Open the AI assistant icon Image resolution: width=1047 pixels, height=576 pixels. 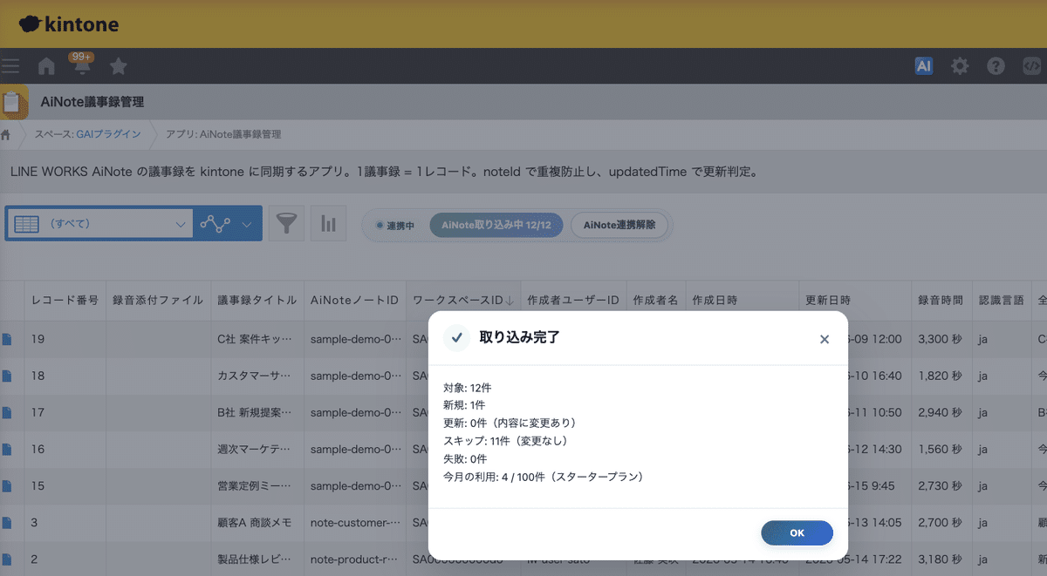click(x=924, y=65)
